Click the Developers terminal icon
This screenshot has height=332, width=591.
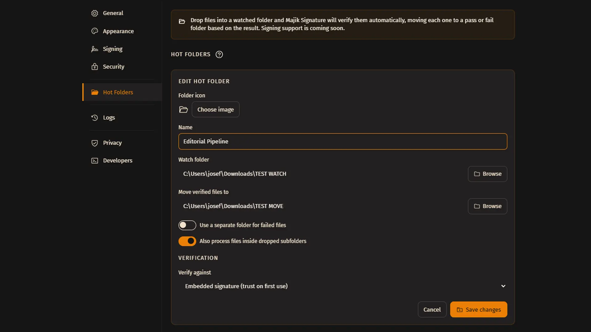(x=94, y=161)
